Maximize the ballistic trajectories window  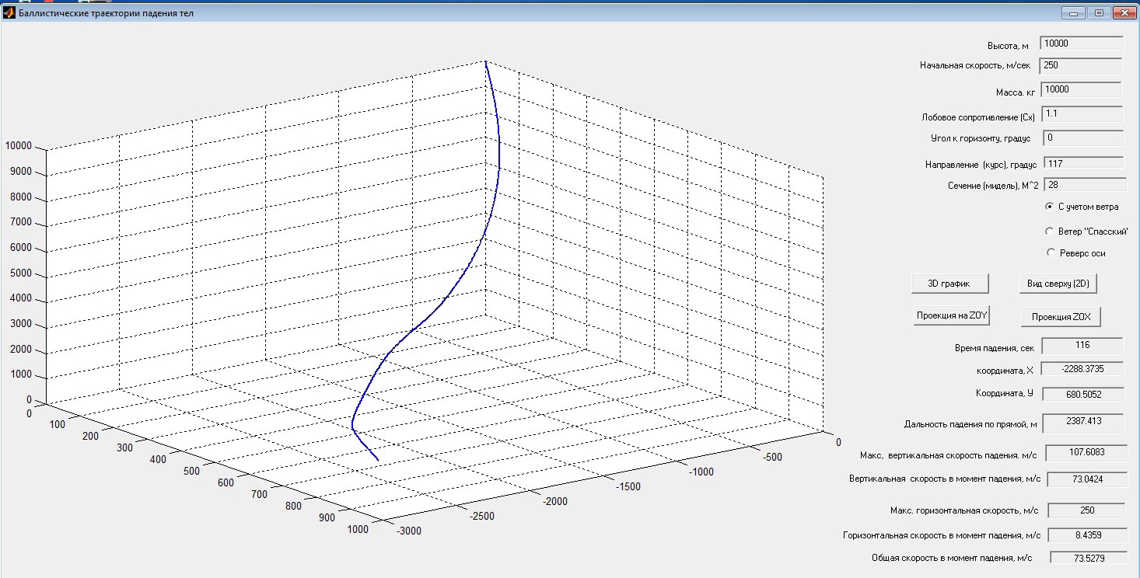pos(1099,13)
